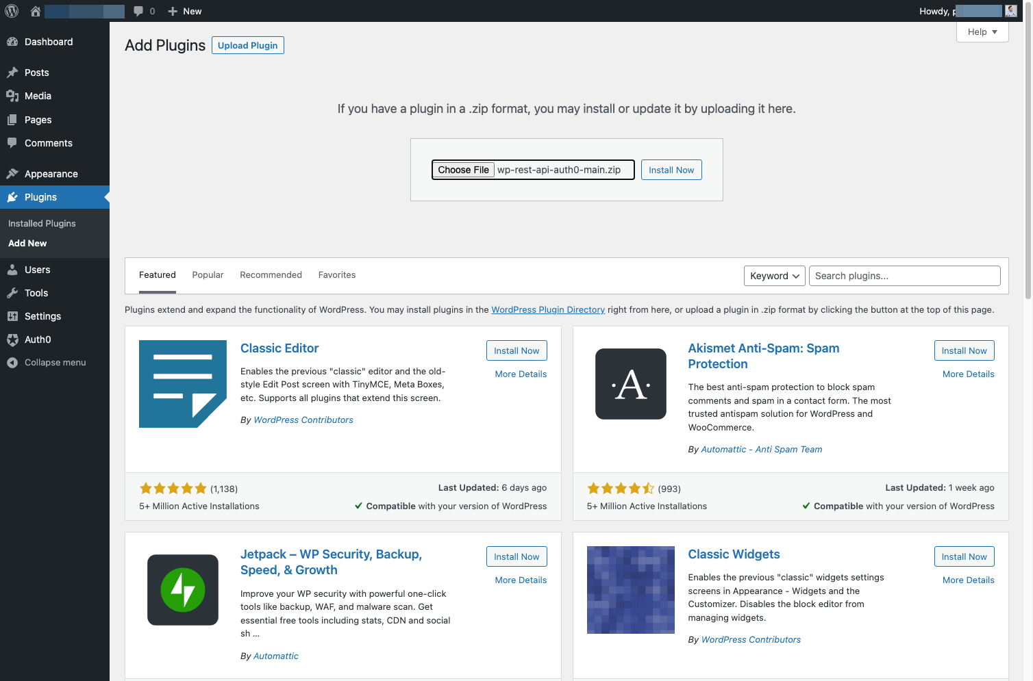Install Classic Widgets plugin
Screen dimensions: 1033x681
click(x=964, y=556)
